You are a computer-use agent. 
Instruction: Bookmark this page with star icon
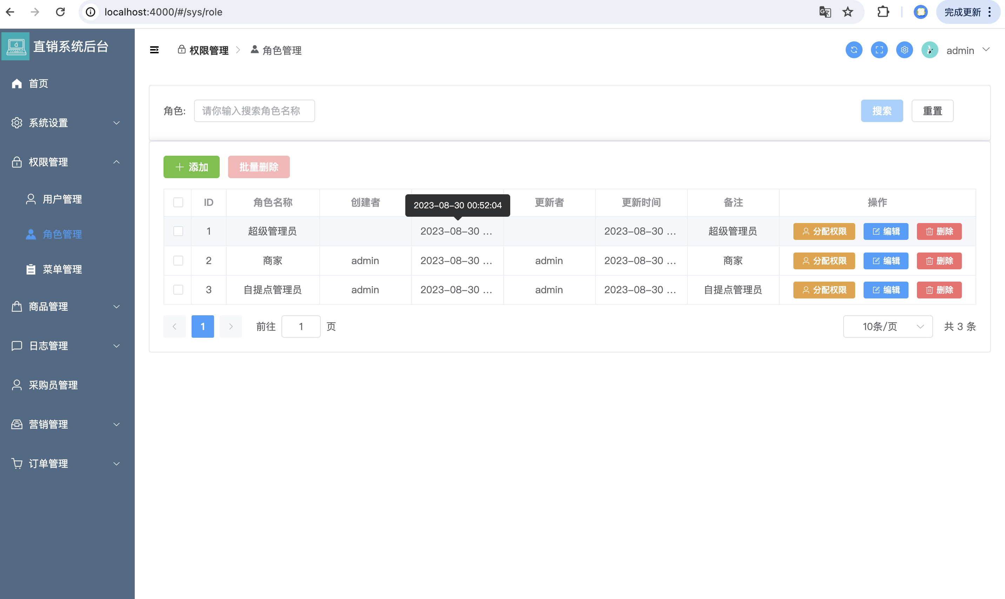click(x=847, y=12)
